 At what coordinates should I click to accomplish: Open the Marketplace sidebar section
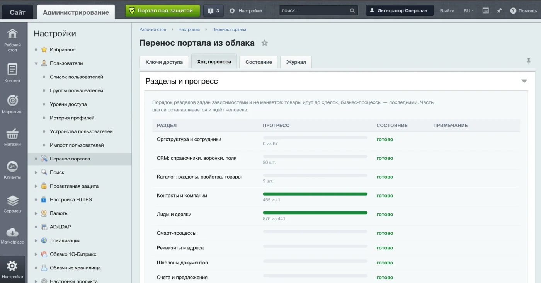(13, 235)
